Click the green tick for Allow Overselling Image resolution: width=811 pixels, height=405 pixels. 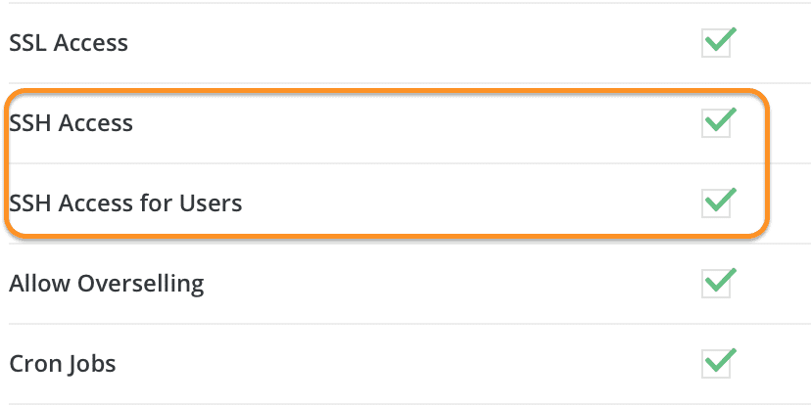point(722,281)
